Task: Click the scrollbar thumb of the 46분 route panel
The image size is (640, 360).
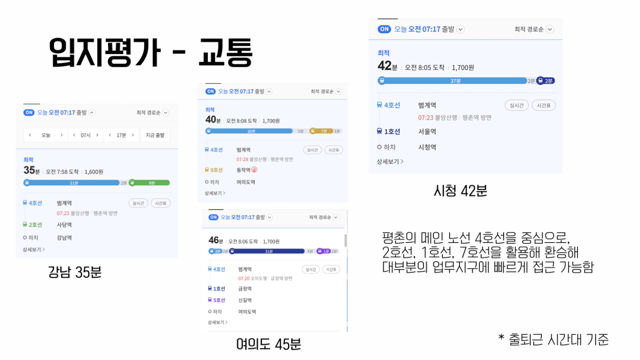Action: click(x=345, y=240)
